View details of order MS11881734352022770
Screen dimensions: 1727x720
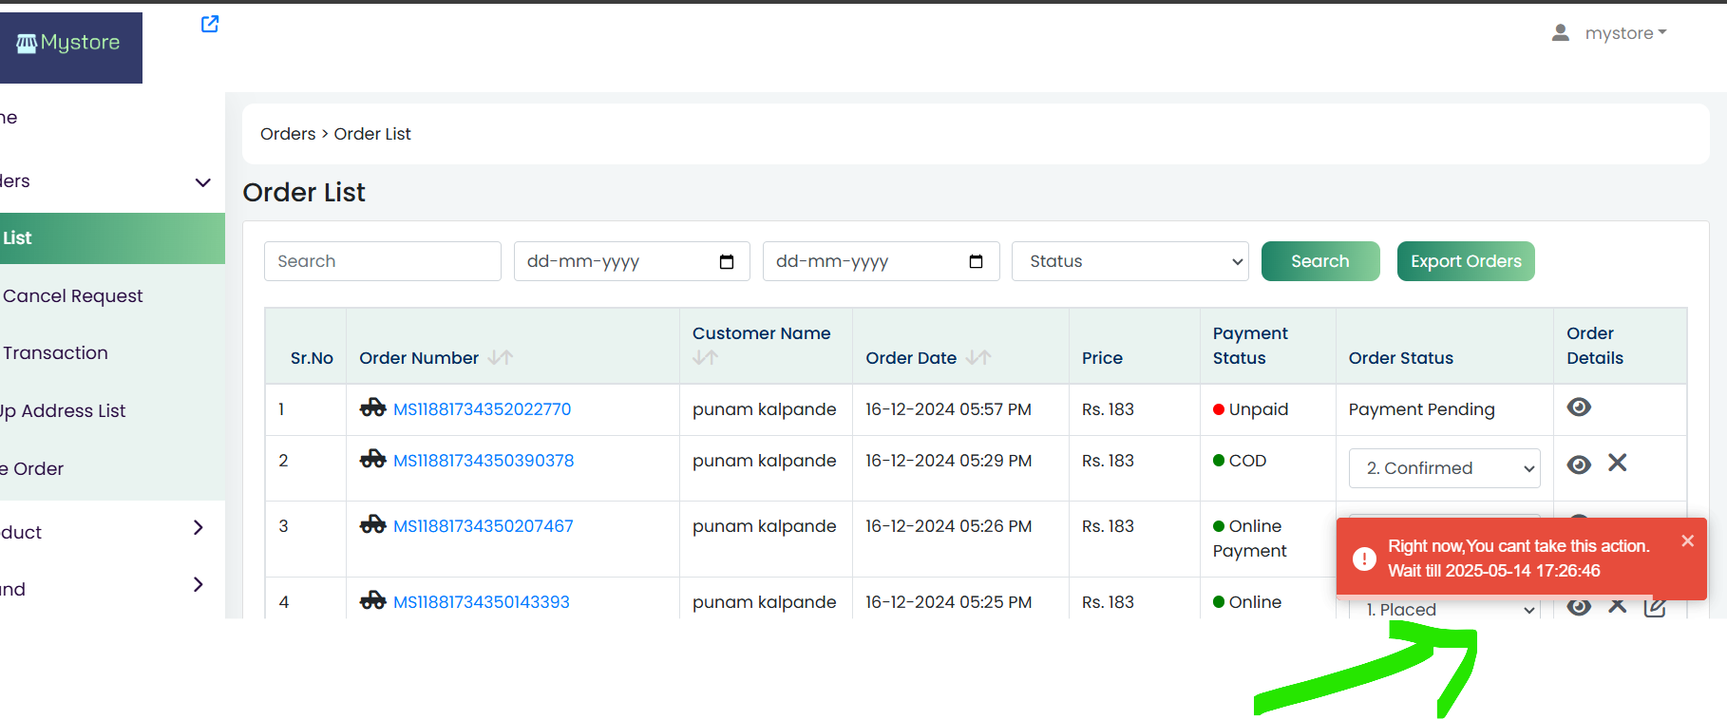click(1579, 407)
